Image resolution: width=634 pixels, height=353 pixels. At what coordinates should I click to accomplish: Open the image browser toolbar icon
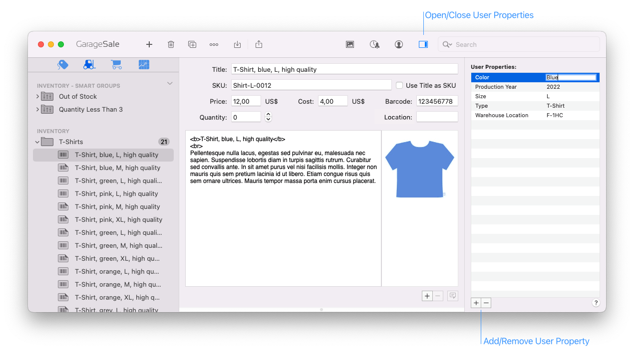point(350,44)
